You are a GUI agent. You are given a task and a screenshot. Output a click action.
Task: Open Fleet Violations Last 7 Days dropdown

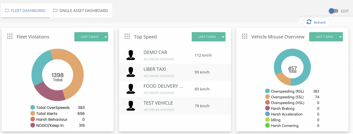tap(91, 37)
